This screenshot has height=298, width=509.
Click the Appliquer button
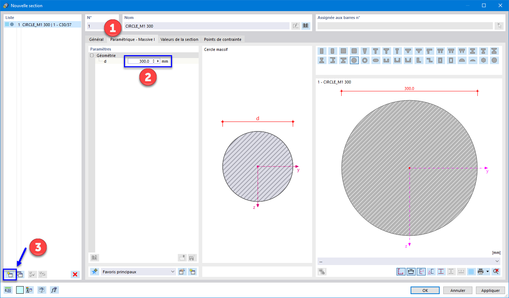pos(490,290)
